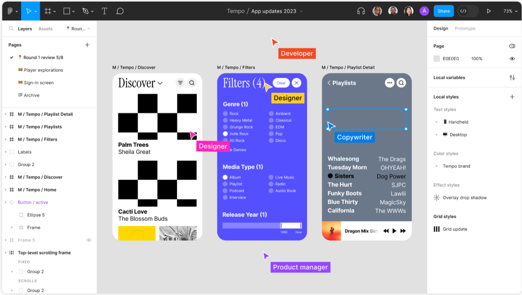The width and height of the screenshot is (522, 295).
Task: Expand the Tempo brand color styles
Action: [x=436, y=166]
